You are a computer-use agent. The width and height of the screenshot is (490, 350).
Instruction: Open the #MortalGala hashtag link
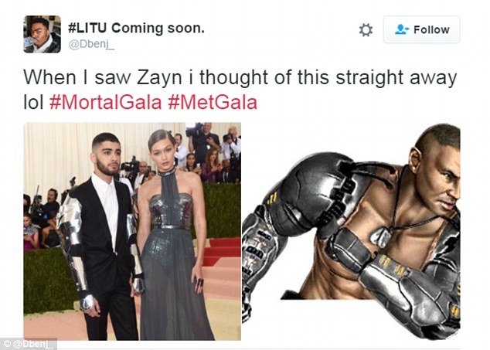click(x=106, y=103)
